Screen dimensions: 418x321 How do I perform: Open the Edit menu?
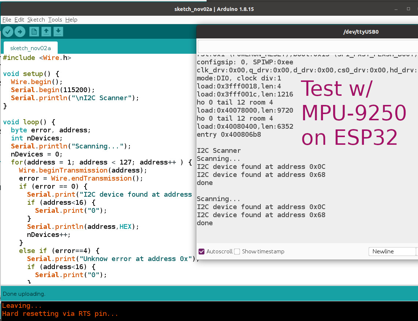pyautogui.click(x=19, y=20)
